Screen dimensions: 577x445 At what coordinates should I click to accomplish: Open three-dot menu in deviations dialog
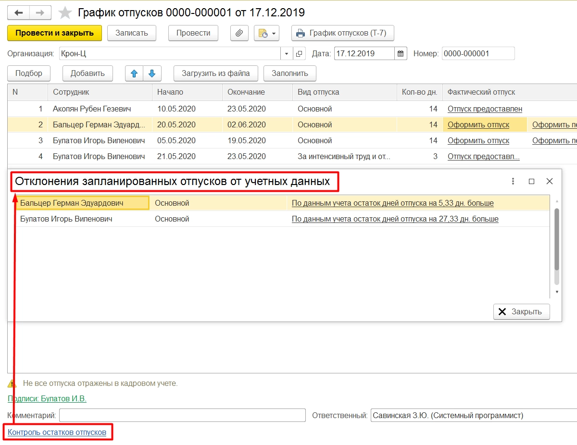tap(513, 181)
